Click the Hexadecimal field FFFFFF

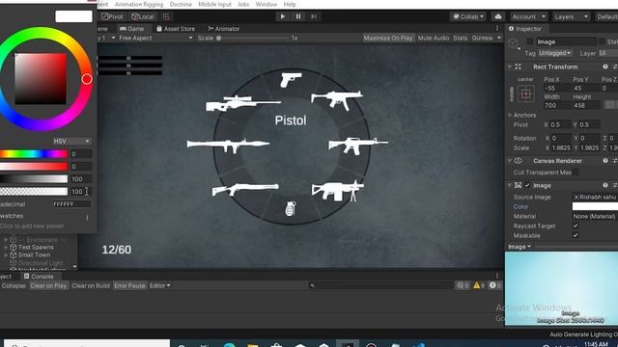click(x=72, y=204)
